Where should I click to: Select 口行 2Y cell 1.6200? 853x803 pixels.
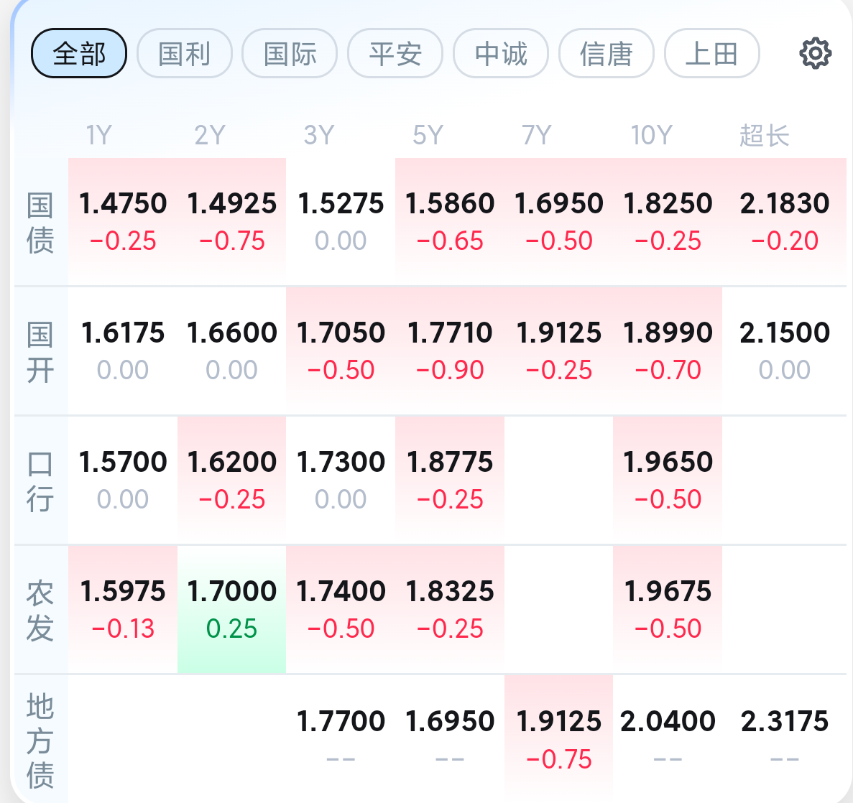[231, 480]
